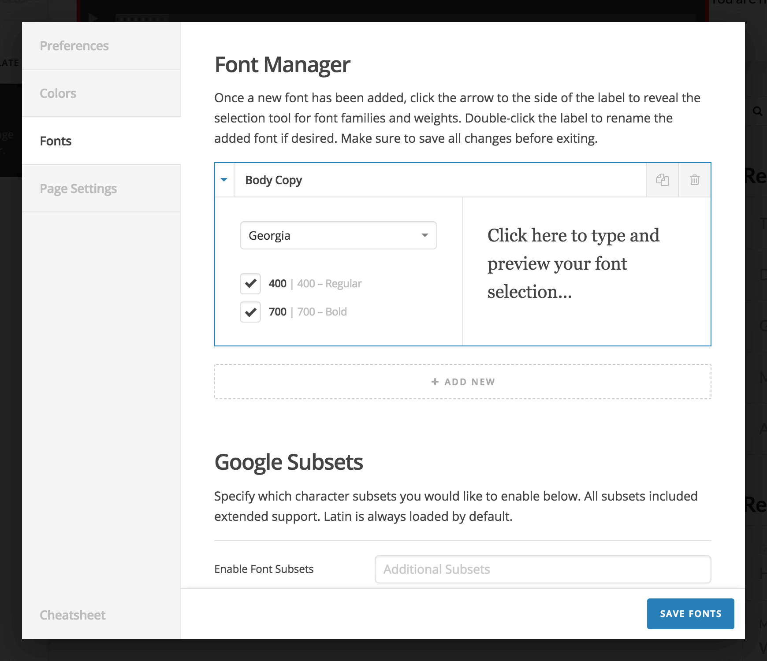Screen dimensions: 767x661
Task: Click the video play icon in the background
Action: [x=93, y=18]
